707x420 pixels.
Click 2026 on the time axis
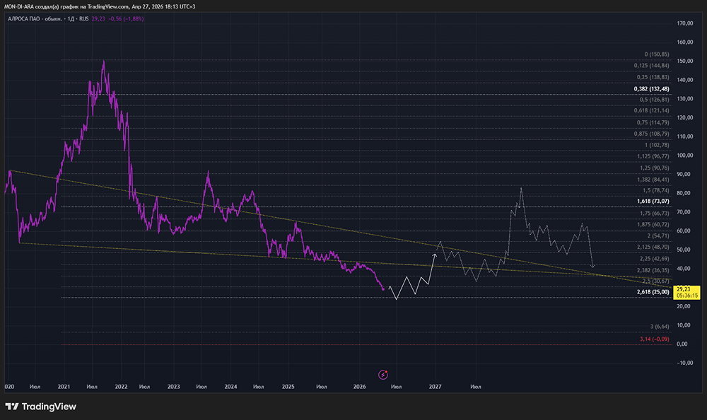tap(359, 387)
